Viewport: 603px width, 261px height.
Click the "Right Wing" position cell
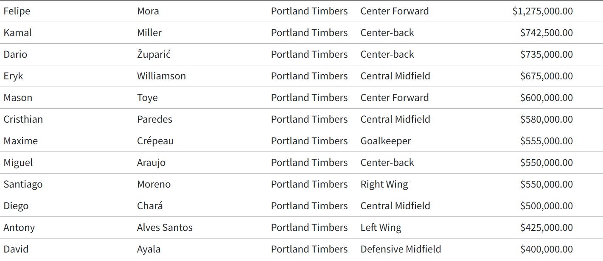coord(384,184)
